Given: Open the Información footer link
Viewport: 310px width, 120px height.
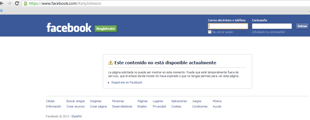Looking at the screenshot, I should (53, 106).
